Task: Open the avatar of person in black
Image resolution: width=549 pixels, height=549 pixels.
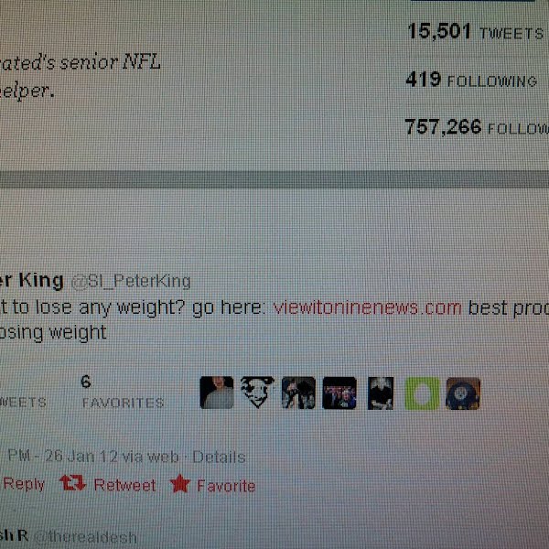Action: [x=381, y=393]
